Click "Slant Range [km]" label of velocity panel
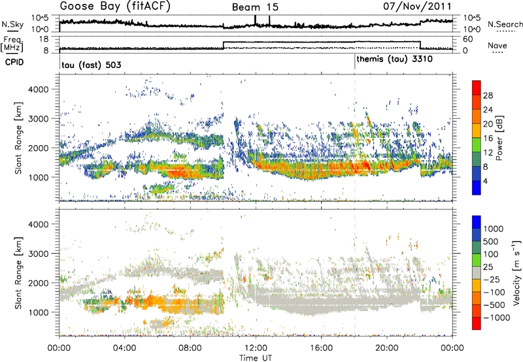523x362 pixels. coord(18,272)
